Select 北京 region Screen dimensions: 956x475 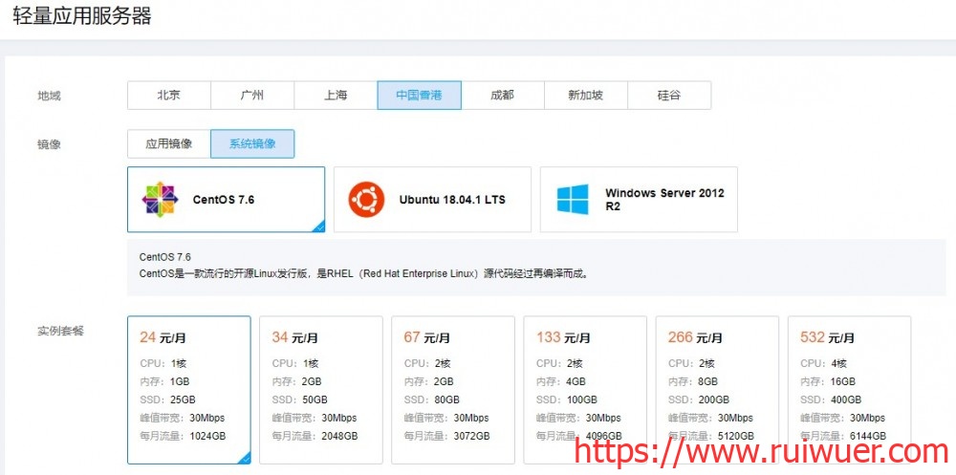point(169,96)
